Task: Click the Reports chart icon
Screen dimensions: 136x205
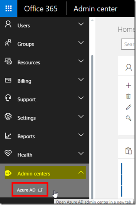Action: coord(8,136)
